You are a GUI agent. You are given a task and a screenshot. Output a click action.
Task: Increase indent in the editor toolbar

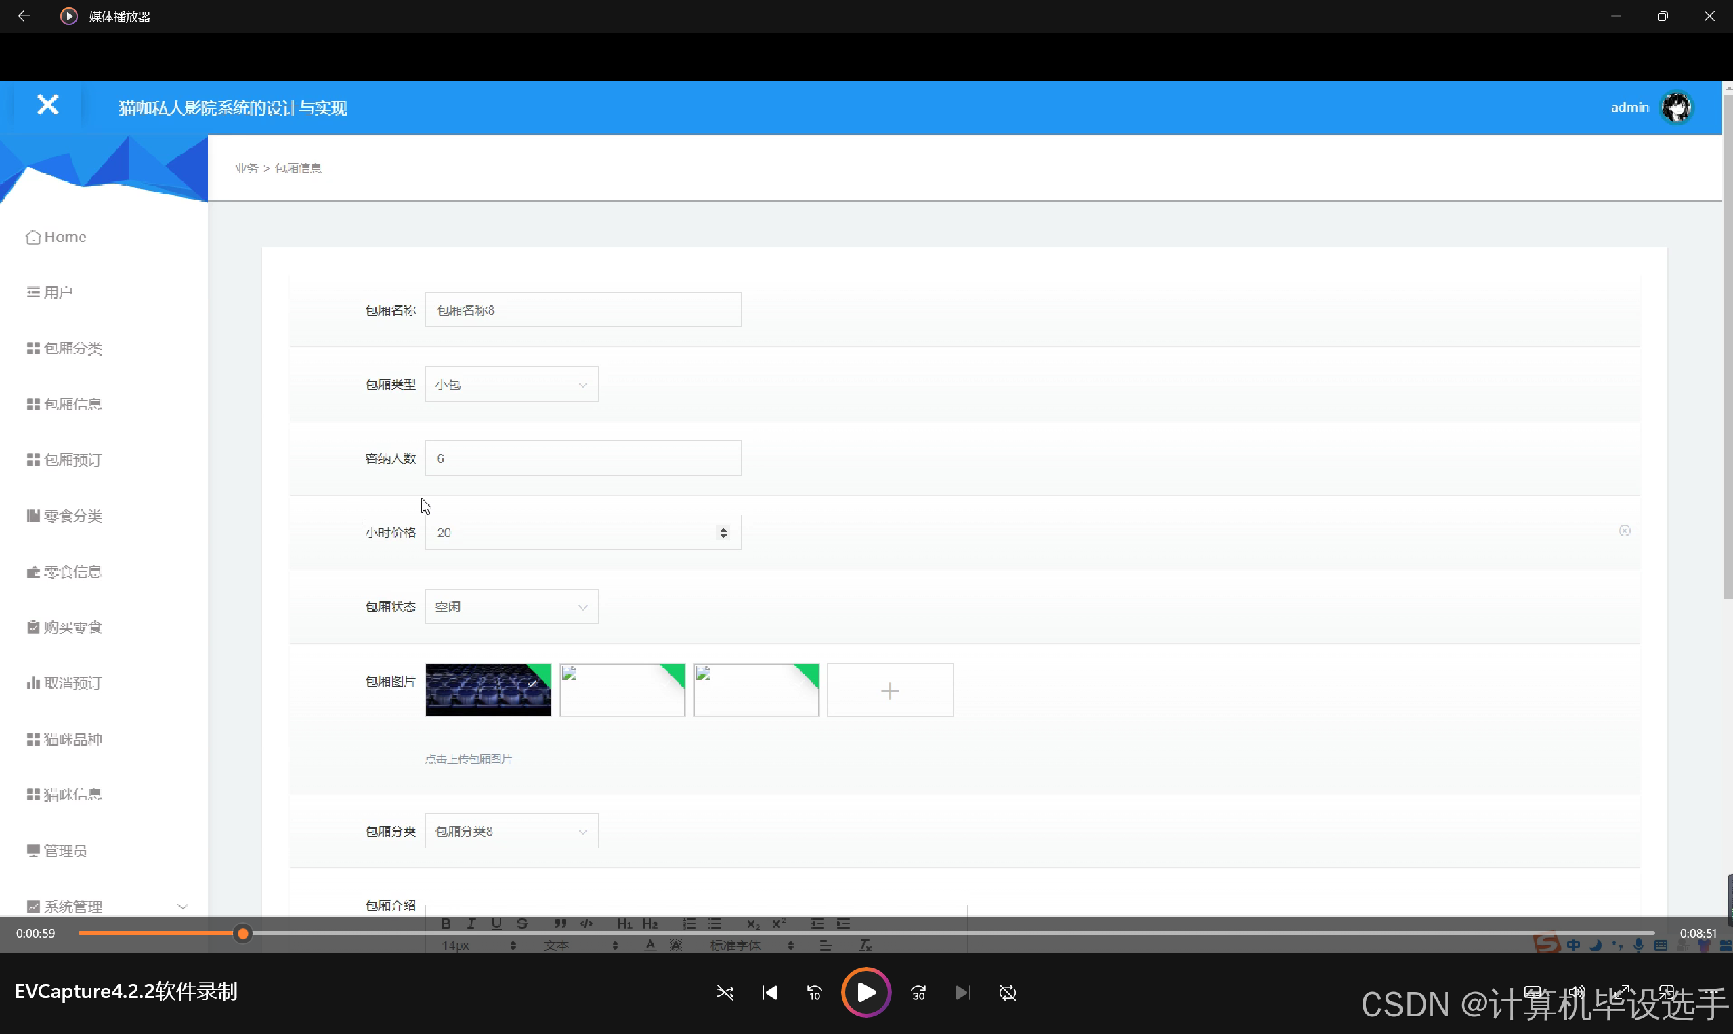[843, 924]
